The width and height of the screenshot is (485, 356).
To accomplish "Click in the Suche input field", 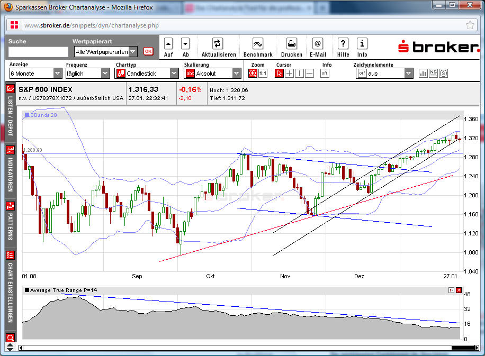I will (38, 52).
